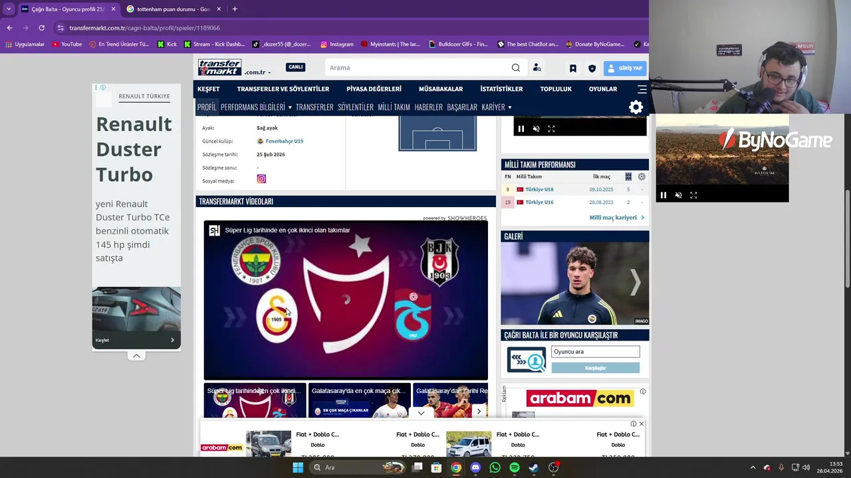Pause the ByNoGame overlay video
The height and width of the screenshot is (478, 851).
click(663, 195)
